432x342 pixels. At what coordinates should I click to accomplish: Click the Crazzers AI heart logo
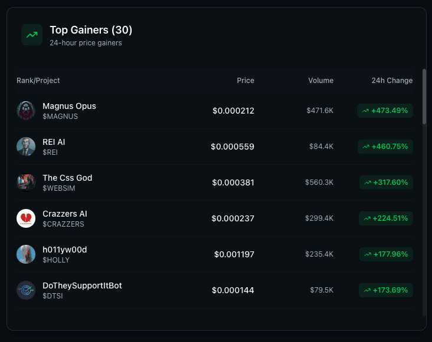pyautogui.click(x=26, y=218)
